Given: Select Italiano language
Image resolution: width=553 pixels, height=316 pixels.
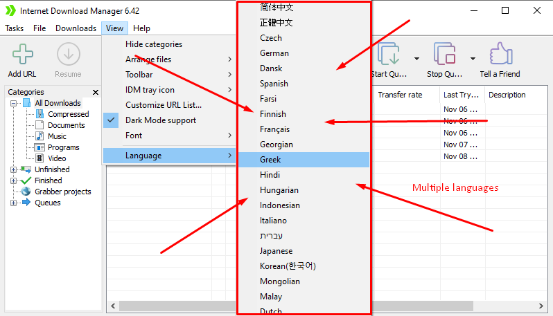Looking at the screenshot, I should point(304,221).
